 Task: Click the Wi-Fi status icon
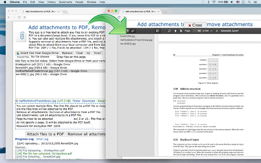coord(214,2)
